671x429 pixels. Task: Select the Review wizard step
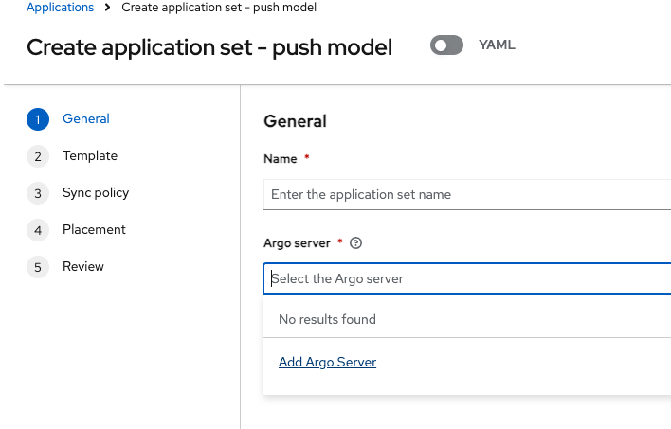(x=83, y=267)
